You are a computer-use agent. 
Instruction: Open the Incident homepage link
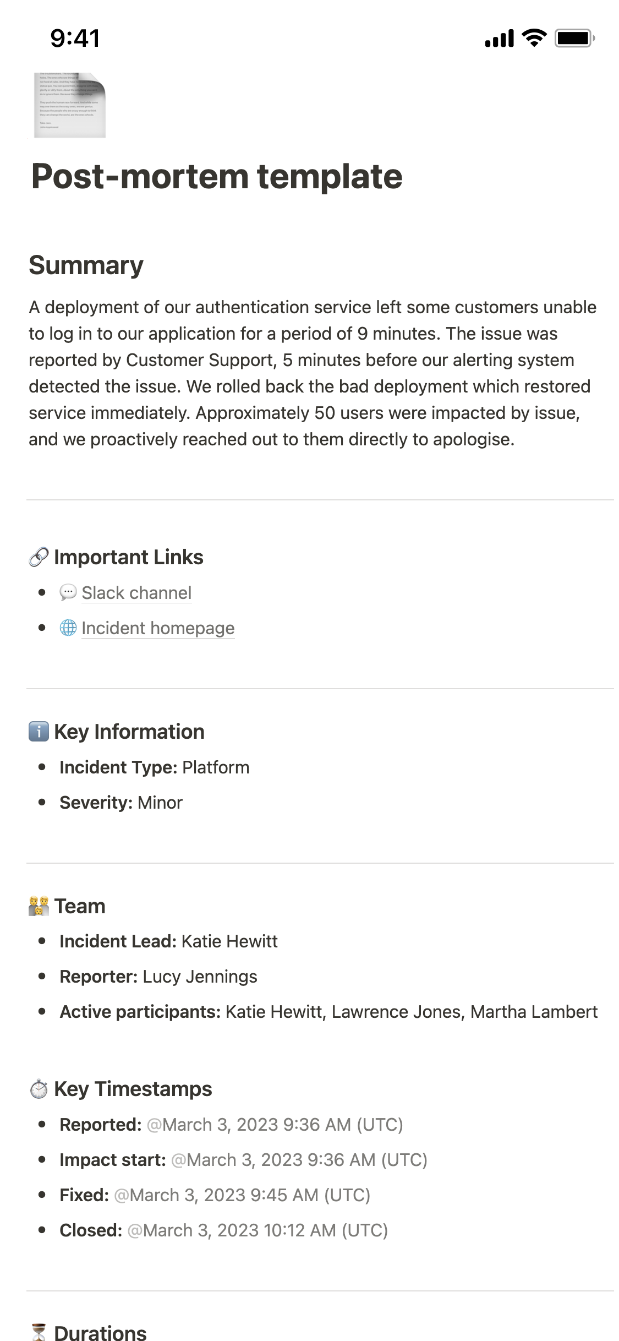pos(158,628)
